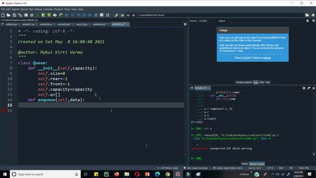Switch to the History tab
Image resolution: width=316 pixels, height=178 pixels.
pyautogui.click(x=244, y=164)
